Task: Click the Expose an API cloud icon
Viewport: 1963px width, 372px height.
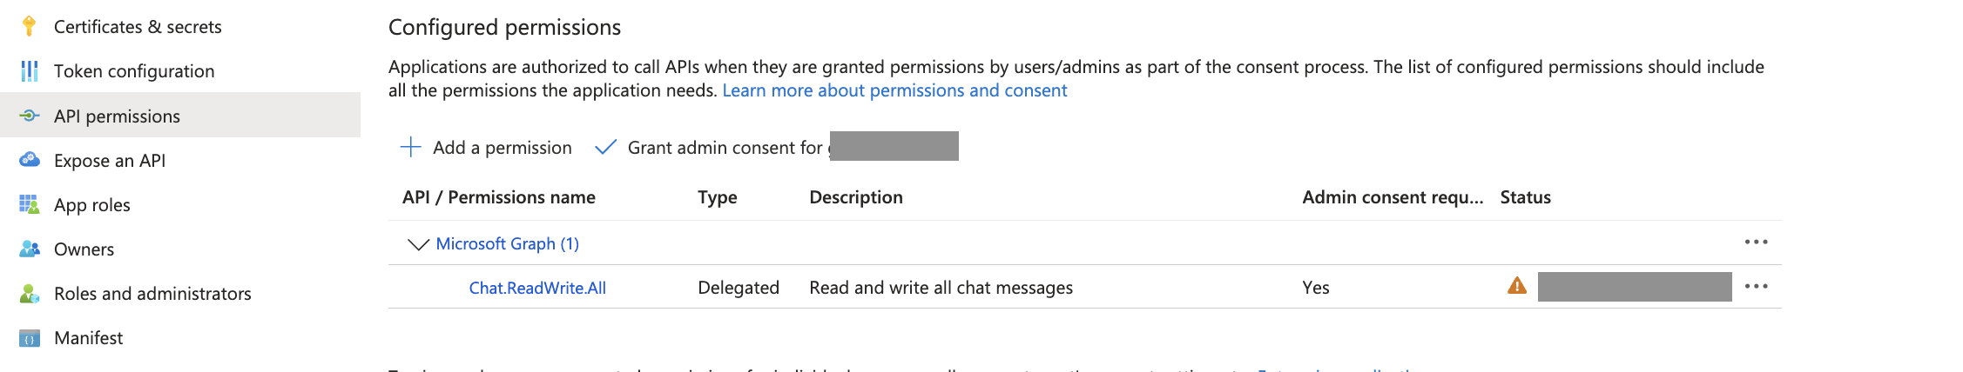Action: click(30, 160)
